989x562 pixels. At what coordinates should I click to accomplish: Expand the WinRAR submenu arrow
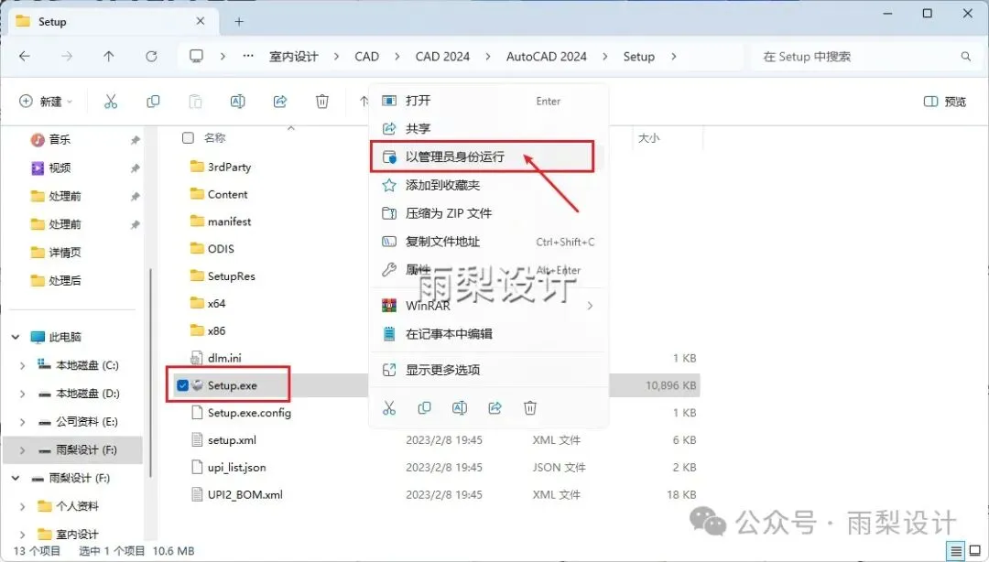[590, 306]
